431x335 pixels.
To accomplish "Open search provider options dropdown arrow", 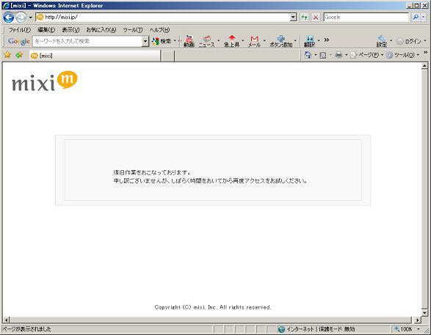I will pos(424,18).
